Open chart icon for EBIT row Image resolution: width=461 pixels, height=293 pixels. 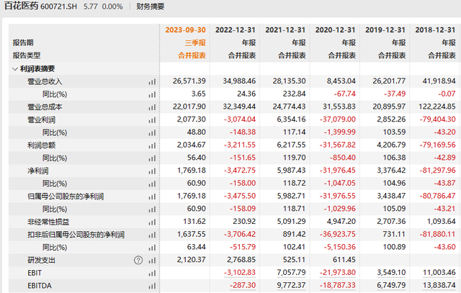pyautogui.click(x=152, y=274)
